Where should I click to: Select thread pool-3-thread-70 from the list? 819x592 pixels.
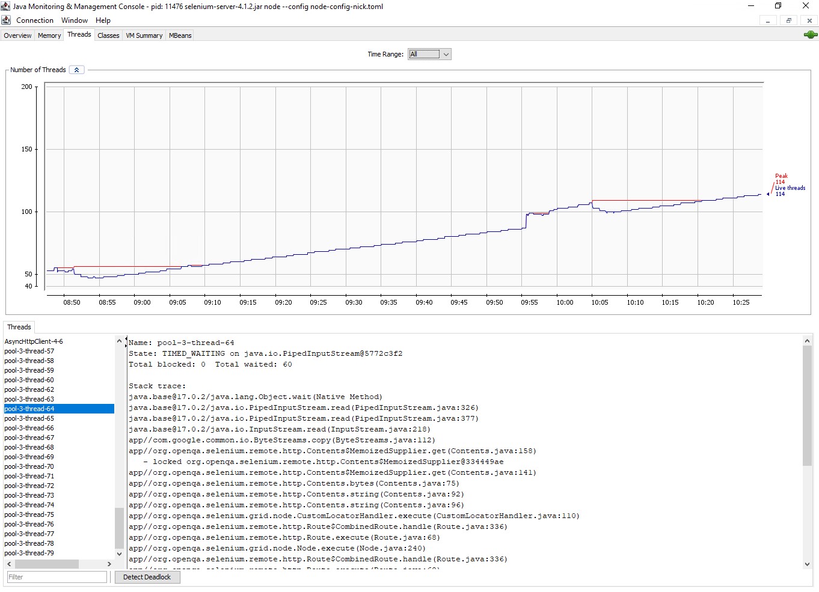(x=29, y=466)
